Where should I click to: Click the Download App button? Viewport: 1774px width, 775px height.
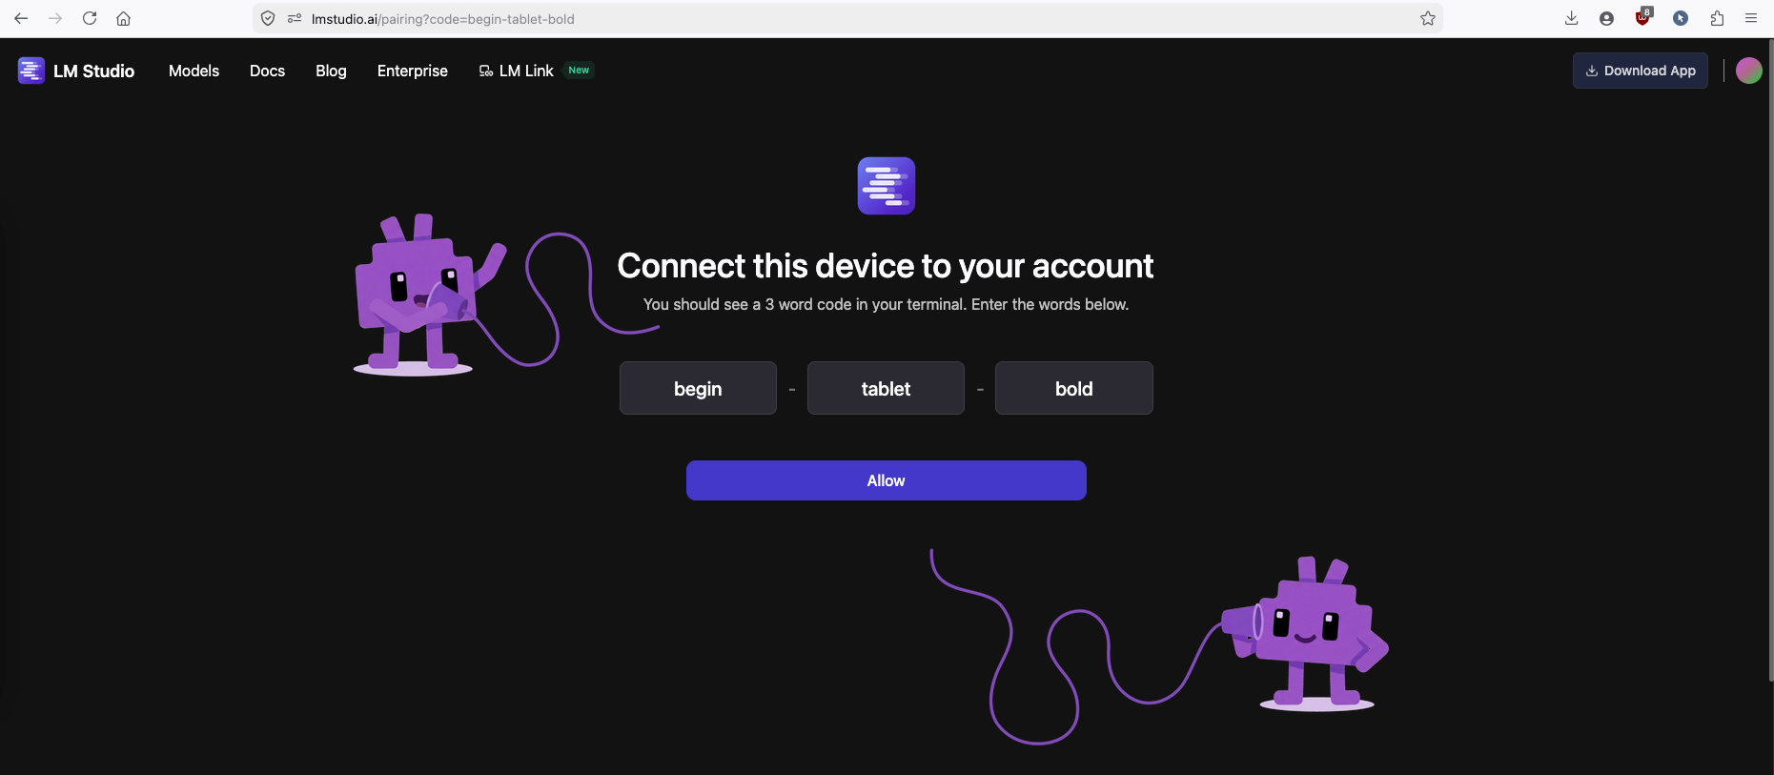click(1640, 71)
